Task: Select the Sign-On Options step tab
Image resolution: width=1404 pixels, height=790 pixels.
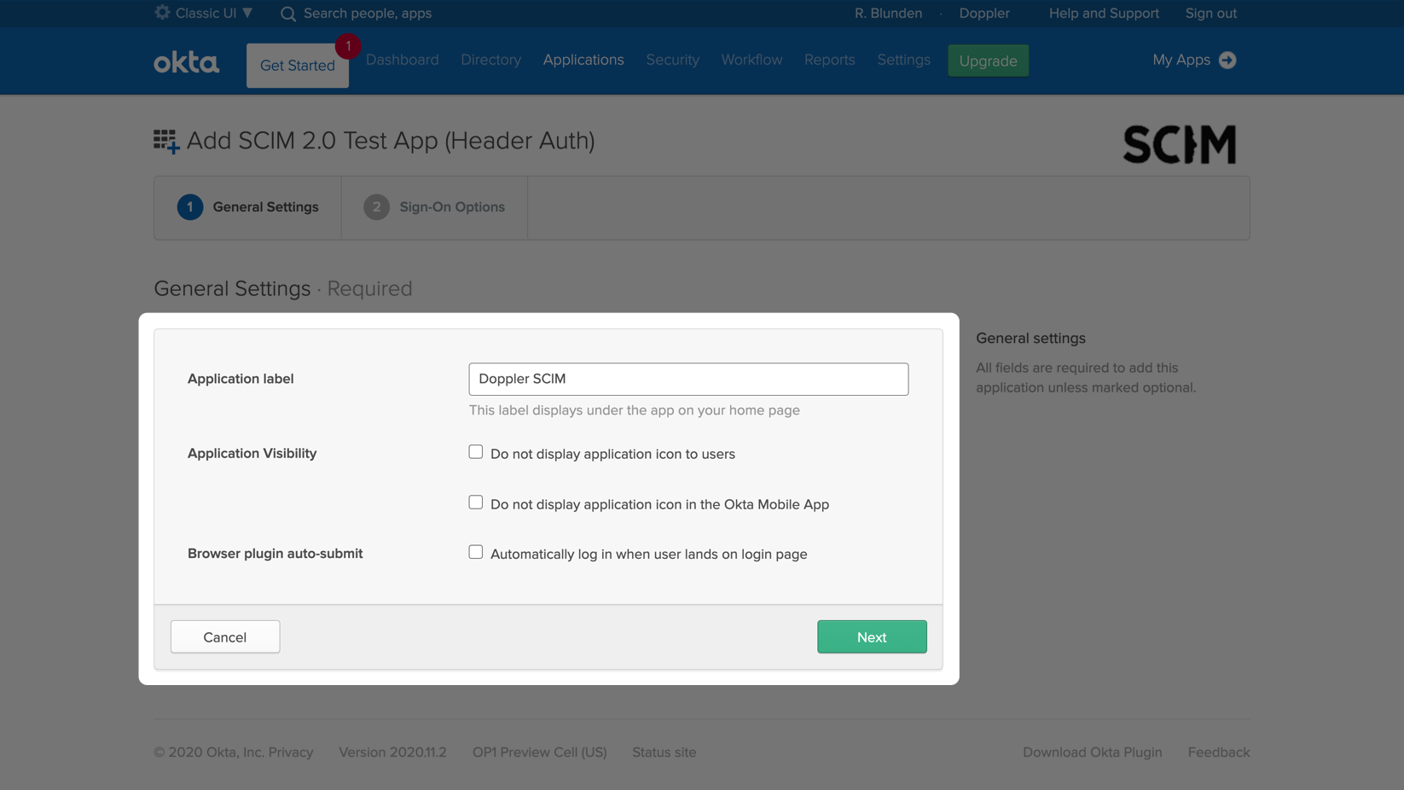Action: tap(434, 207)
